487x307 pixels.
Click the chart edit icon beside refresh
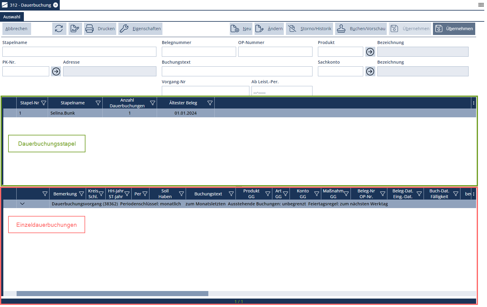[75, 29]
